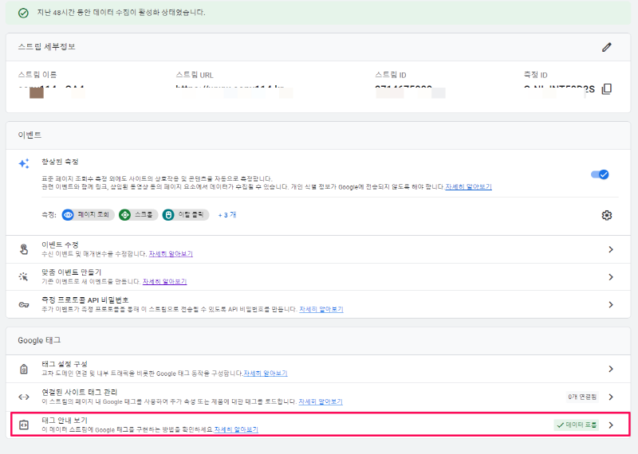Click the code bracket icon beside 태그 안내 보기
Viewport: 638px width, 454px height.
24,425
